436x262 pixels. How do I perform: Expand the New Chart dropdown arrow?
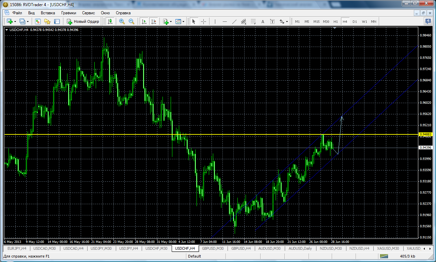15,21
